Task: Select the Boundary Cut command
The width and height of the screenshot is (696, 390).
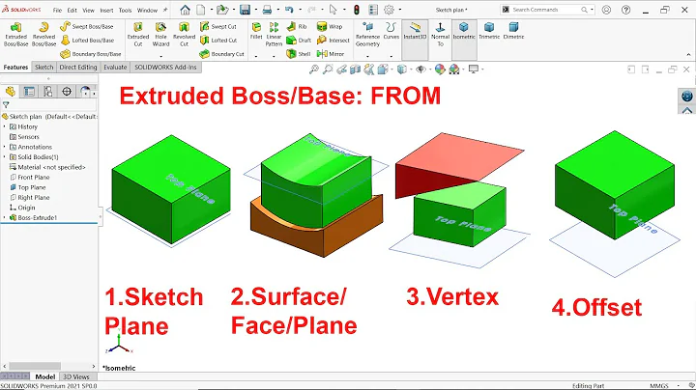Action: coord(221,54)
